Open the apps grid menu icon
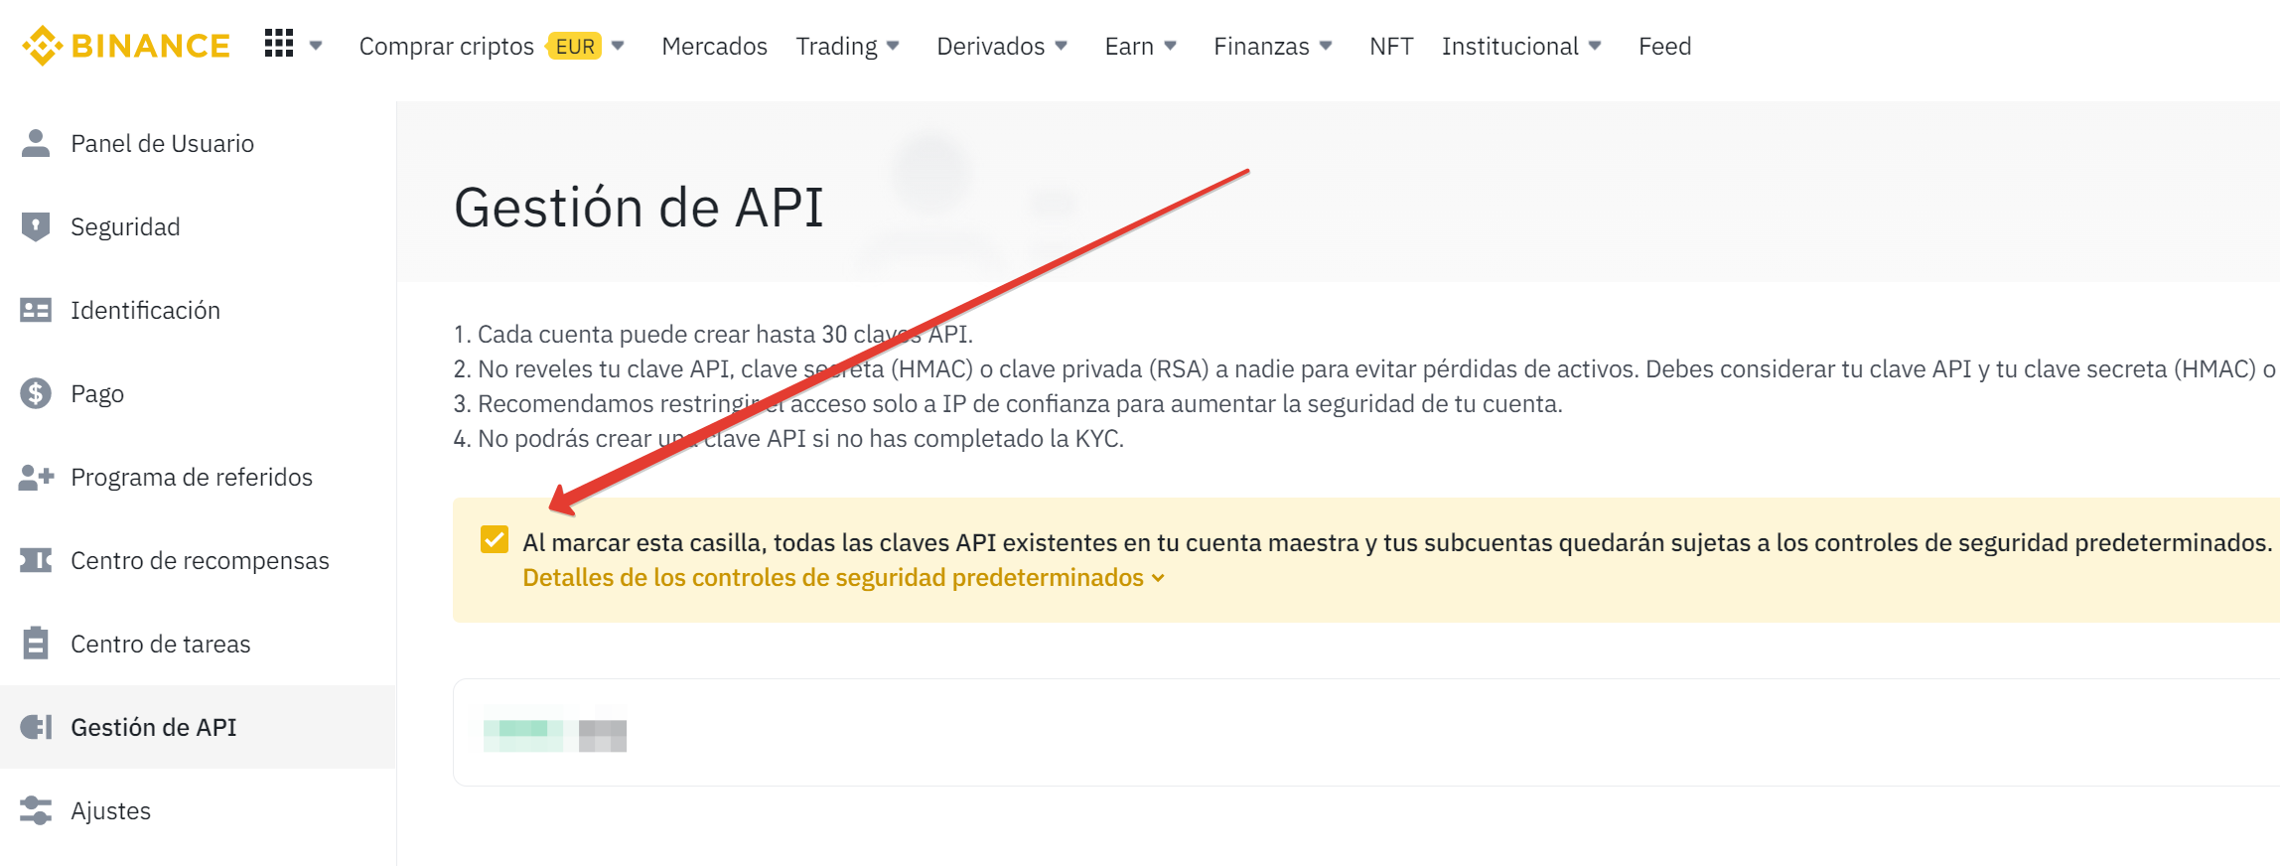The width and height of the screenshot is (2280, 866). coord(279,44)
